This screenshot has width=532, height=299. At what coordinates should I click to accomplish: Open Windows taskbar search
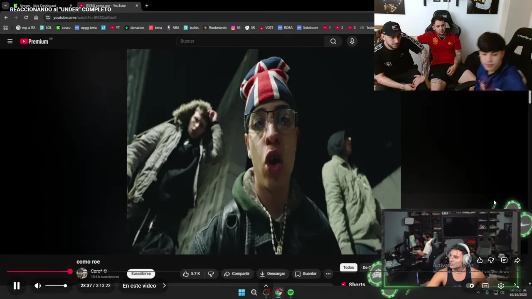coord(254,292)
